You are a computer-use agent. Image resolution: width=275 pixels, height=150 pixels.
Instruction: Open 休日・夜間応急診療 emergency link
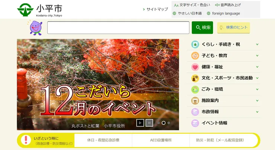point(103,140)
